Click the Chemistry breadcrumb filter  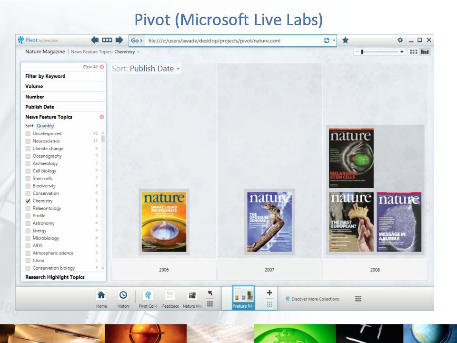click(124, 52)
